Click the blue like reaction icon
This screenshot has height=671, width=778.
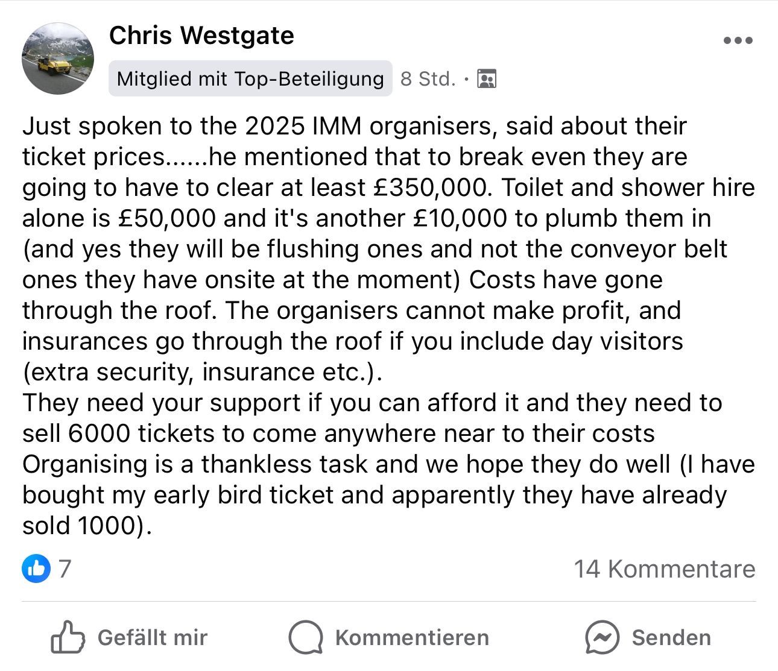click(x=36, y=568)
